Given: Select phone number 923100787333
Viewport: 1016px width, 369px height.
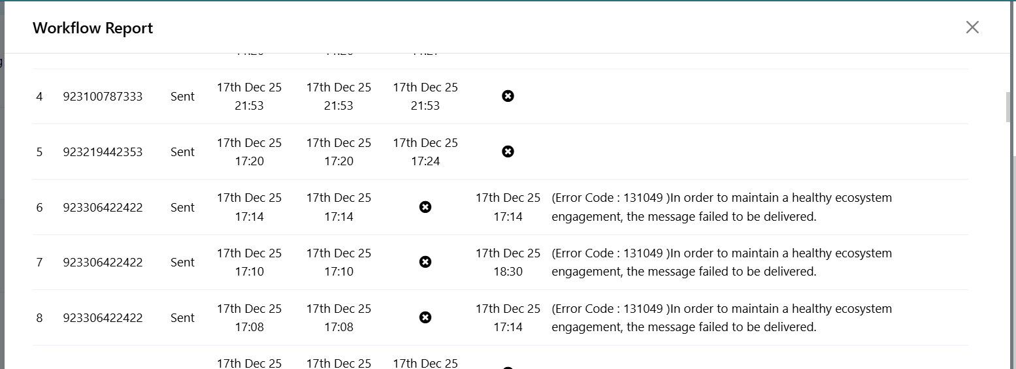Looking at the screenshot, I should coord(103,97).
